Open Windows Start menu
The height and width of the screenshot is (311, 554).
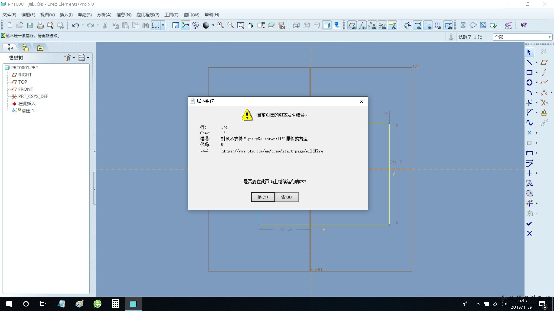9,304
